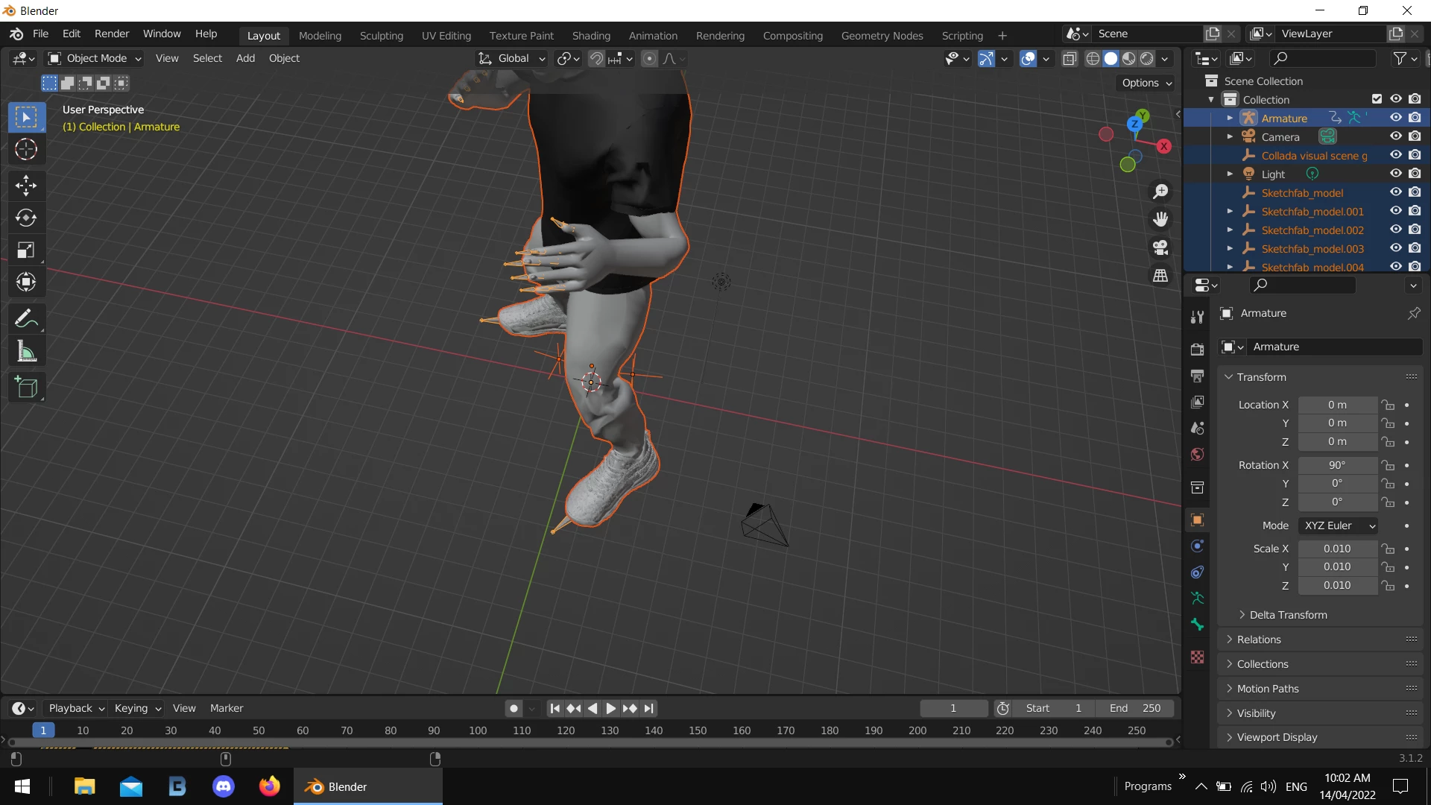Image resolution: width=1431 pixels, height=805 pixels.
Task: Open the Object Mode dropdown
Action: point(95,58)
